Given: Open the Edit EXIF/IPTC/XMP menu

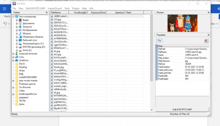Looking at the screenshot, I should [x=35, y=9].
